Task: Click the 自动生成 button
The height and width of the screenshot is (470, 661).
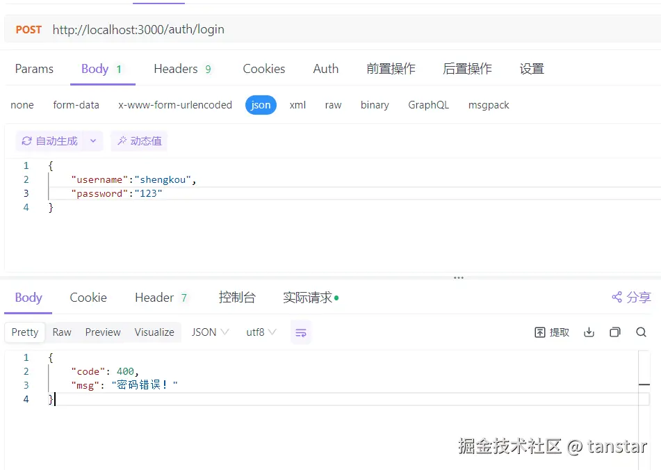Action: point(50,140)
